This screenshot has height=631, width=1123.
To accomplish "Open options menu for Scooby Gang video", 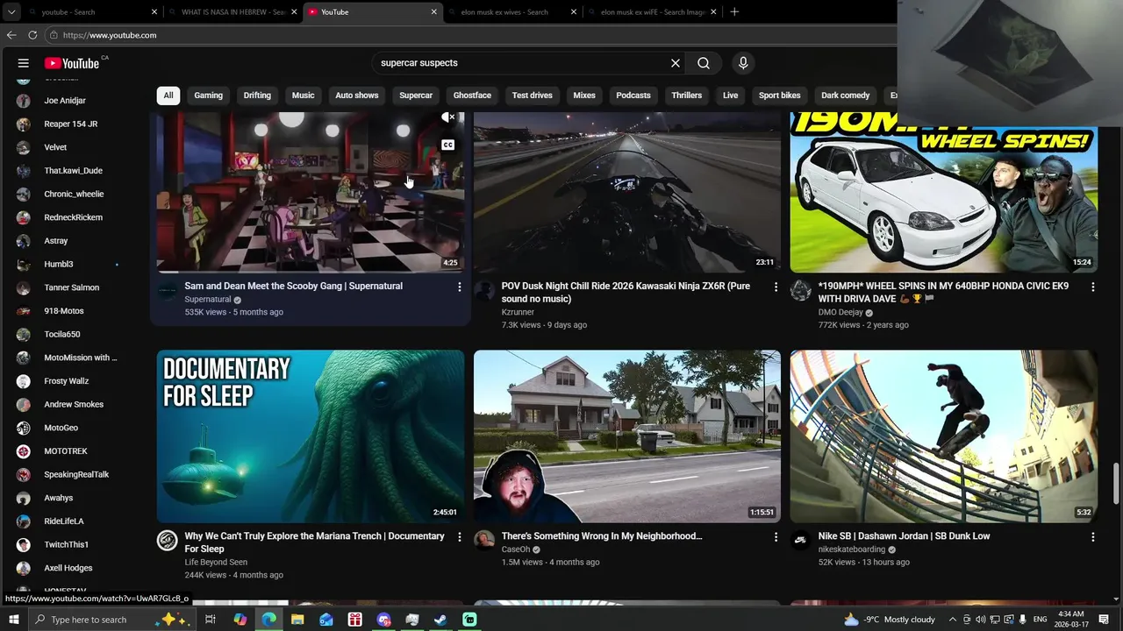I will pos(459,287).
